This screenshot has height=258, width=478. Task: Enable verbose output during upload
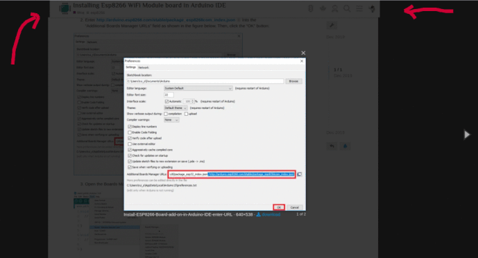186,114
